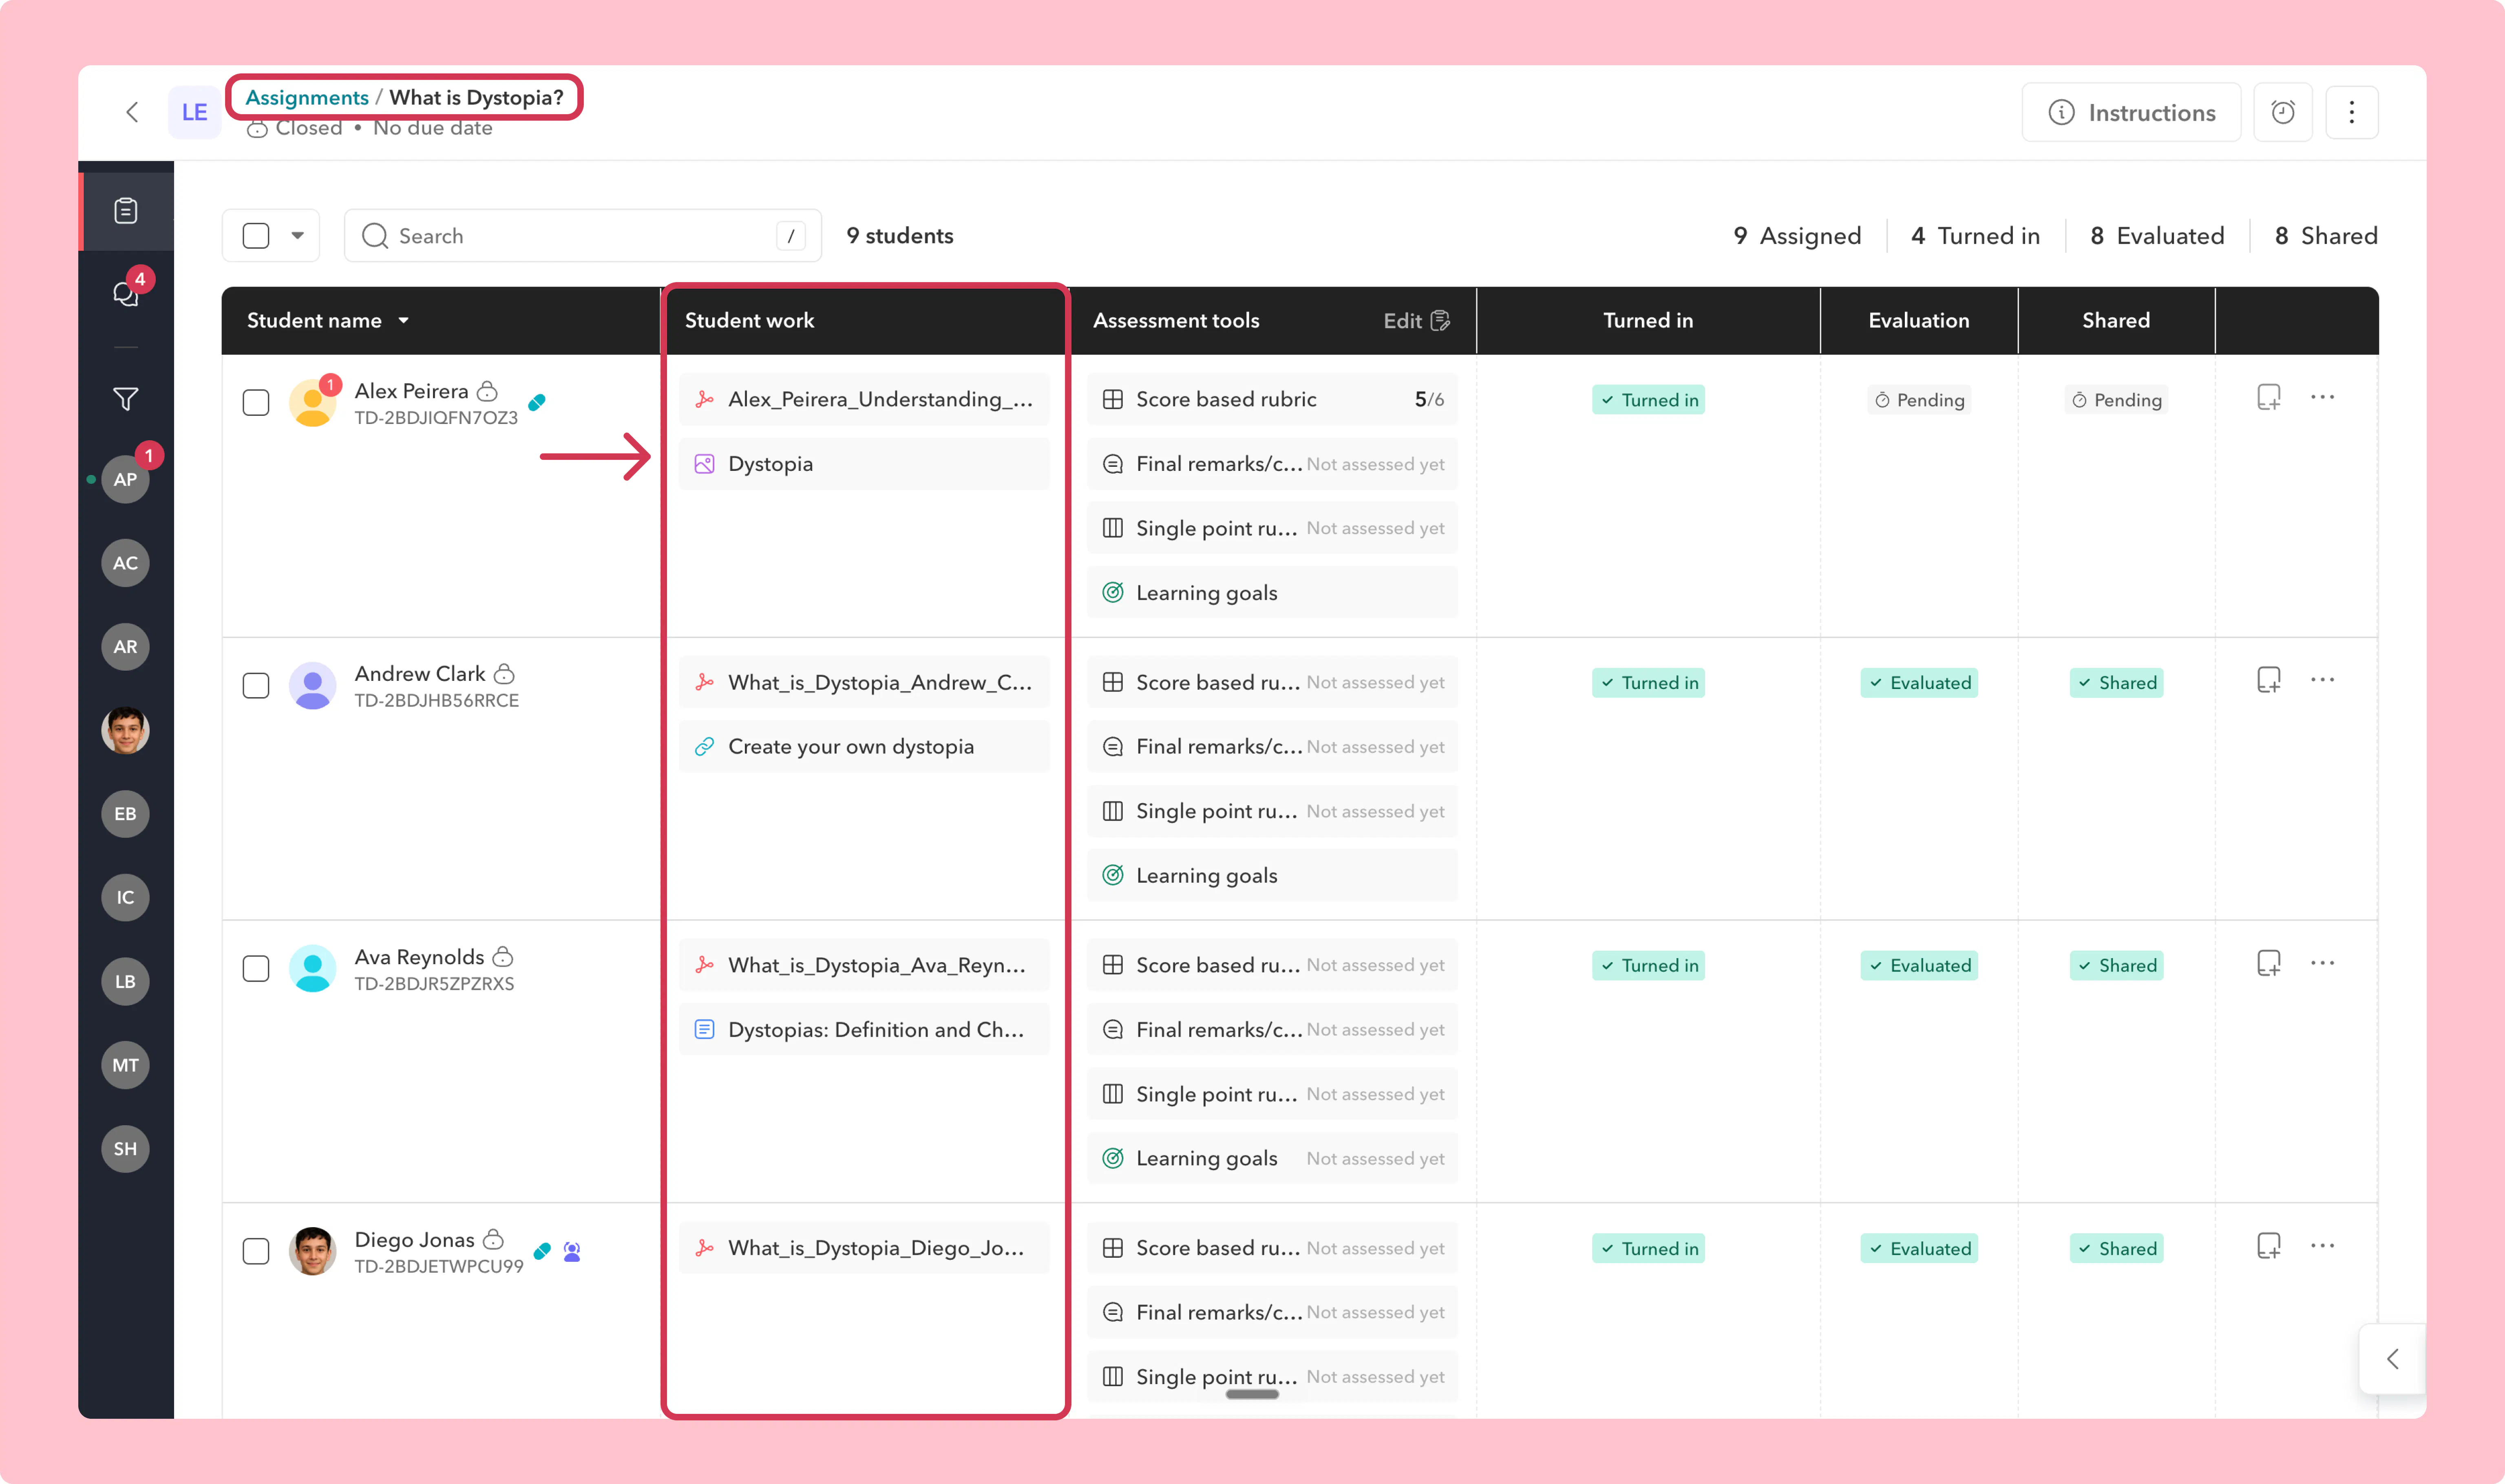The image size is (2505, 1484).
Task: Select AP student avatar in sidebar
Action: tap(126, 479)
